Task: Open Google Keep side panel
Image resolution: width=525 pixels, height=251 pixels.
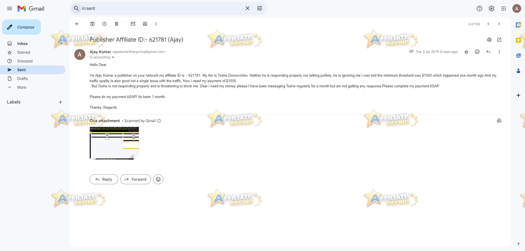Action: coord(518,40)
